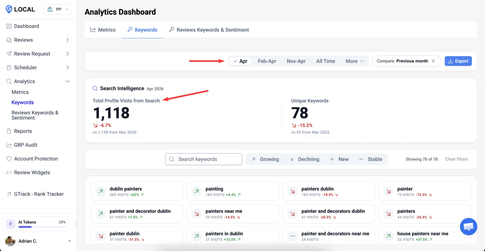The width and height of the screenshot is (485, 251).
Task: Collapse the sidebar with the arrow button
Action: point(77,224)
